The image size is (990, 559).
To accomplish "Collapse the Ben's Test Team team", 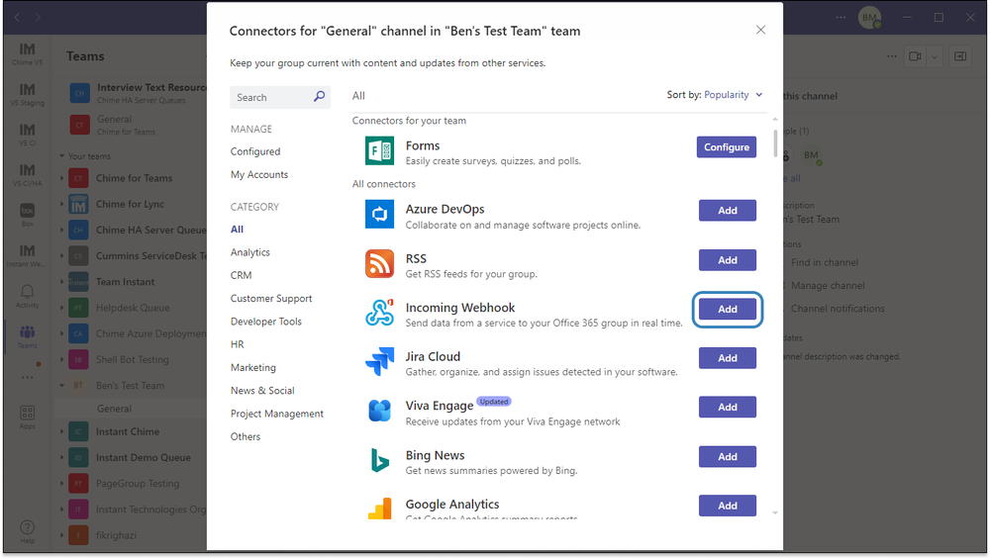I will point(61,386).
